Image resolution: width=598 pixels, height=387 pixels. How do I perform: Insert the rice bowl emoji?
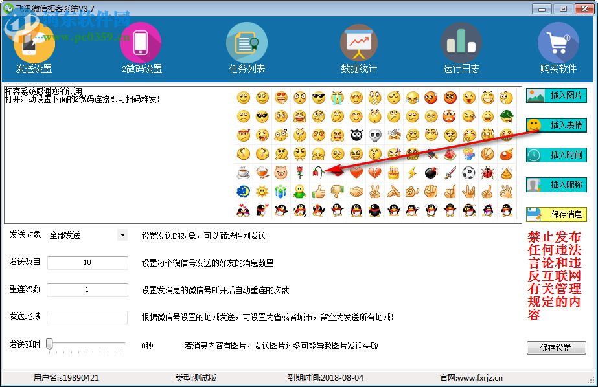262,173
